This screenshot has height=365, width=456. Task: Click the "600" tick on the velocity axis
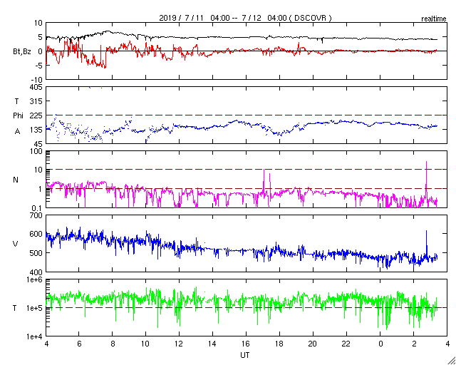[37, 234]
